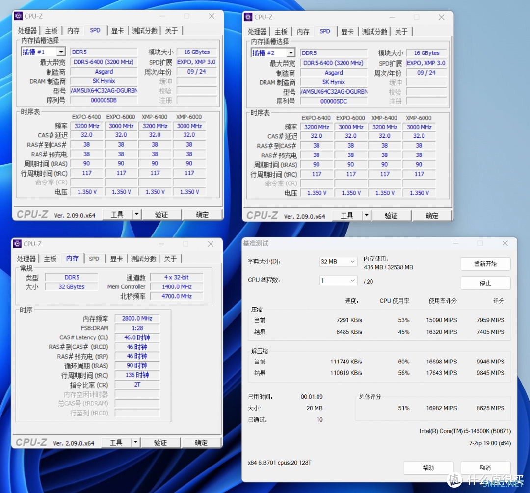Click the serial number 000005DC field
The width and height of the screenshot is (530, 493).
point(334,101)
